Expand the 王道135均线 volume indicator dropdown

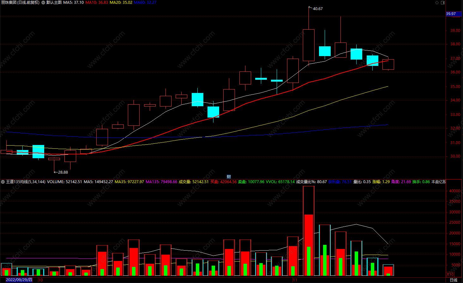(x=3, y=182)
